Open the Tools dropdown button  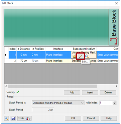click(x=24, y=118)
